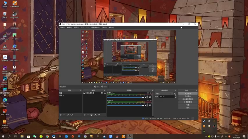The width and height of the screenshot is (248, 139).
Task: Open the Adobe Premiere desktop shortcut
Action: coord(5,70)
